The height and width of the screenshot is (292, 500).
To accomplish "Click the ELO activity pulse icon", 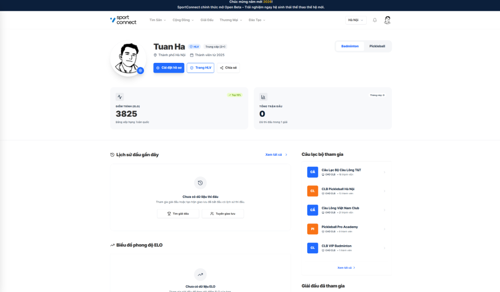I will click(120, 97).
